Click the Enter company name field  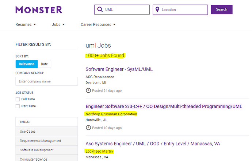pos(47,81)
